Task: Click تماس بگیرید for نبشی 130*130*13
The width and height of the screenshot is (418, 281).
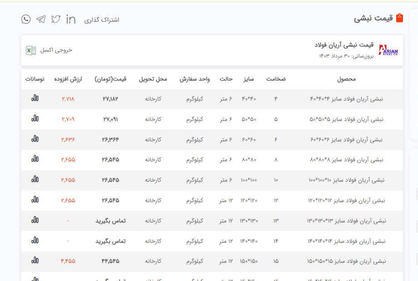Action: coord(110,221)
